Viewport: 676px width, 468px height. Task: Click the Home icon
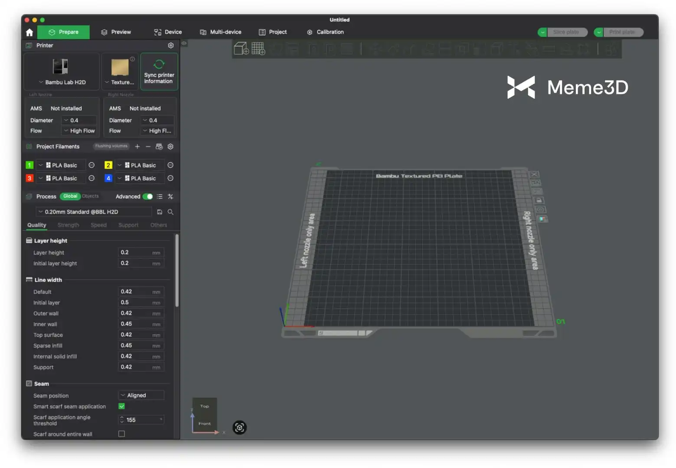click(x=29, y=32)
